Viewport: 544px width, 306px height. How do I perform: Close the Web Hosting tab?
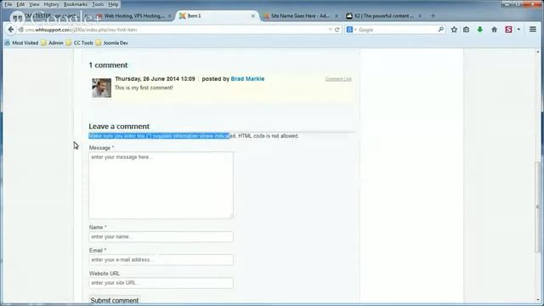(x=170, y=16)
